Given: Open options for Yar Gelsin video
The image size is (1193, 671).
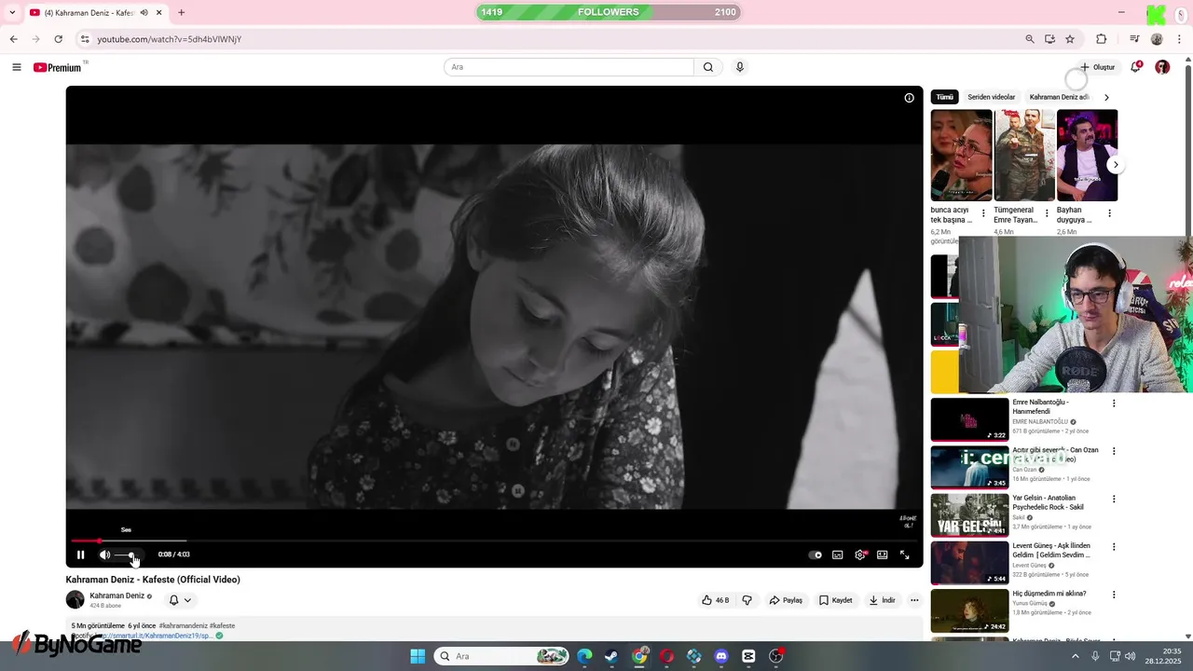Looking at the screenshot, I should pyautogui.click(x=1113, y=499).
